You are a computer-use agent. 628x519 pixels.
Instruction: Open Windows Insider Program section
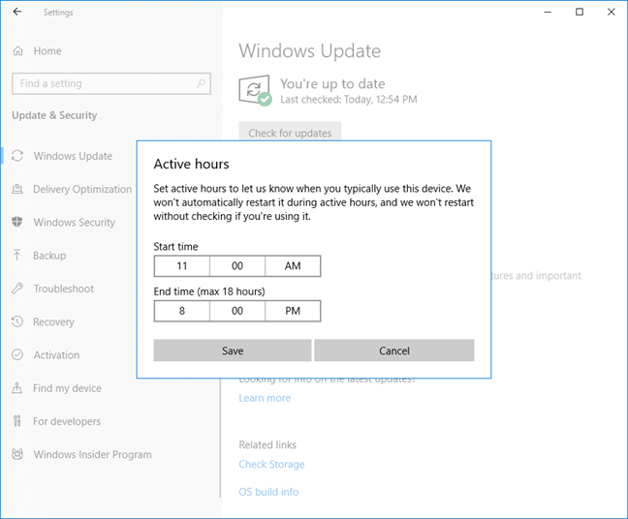92,454
